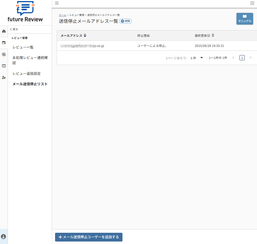The width and height of the screenshot is (257, 244).
Task: Open the apps grid icon at top right
Action: 252,3
